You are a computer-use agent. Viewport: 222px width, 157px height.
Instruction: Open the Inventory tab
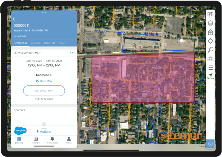point(36,140)
